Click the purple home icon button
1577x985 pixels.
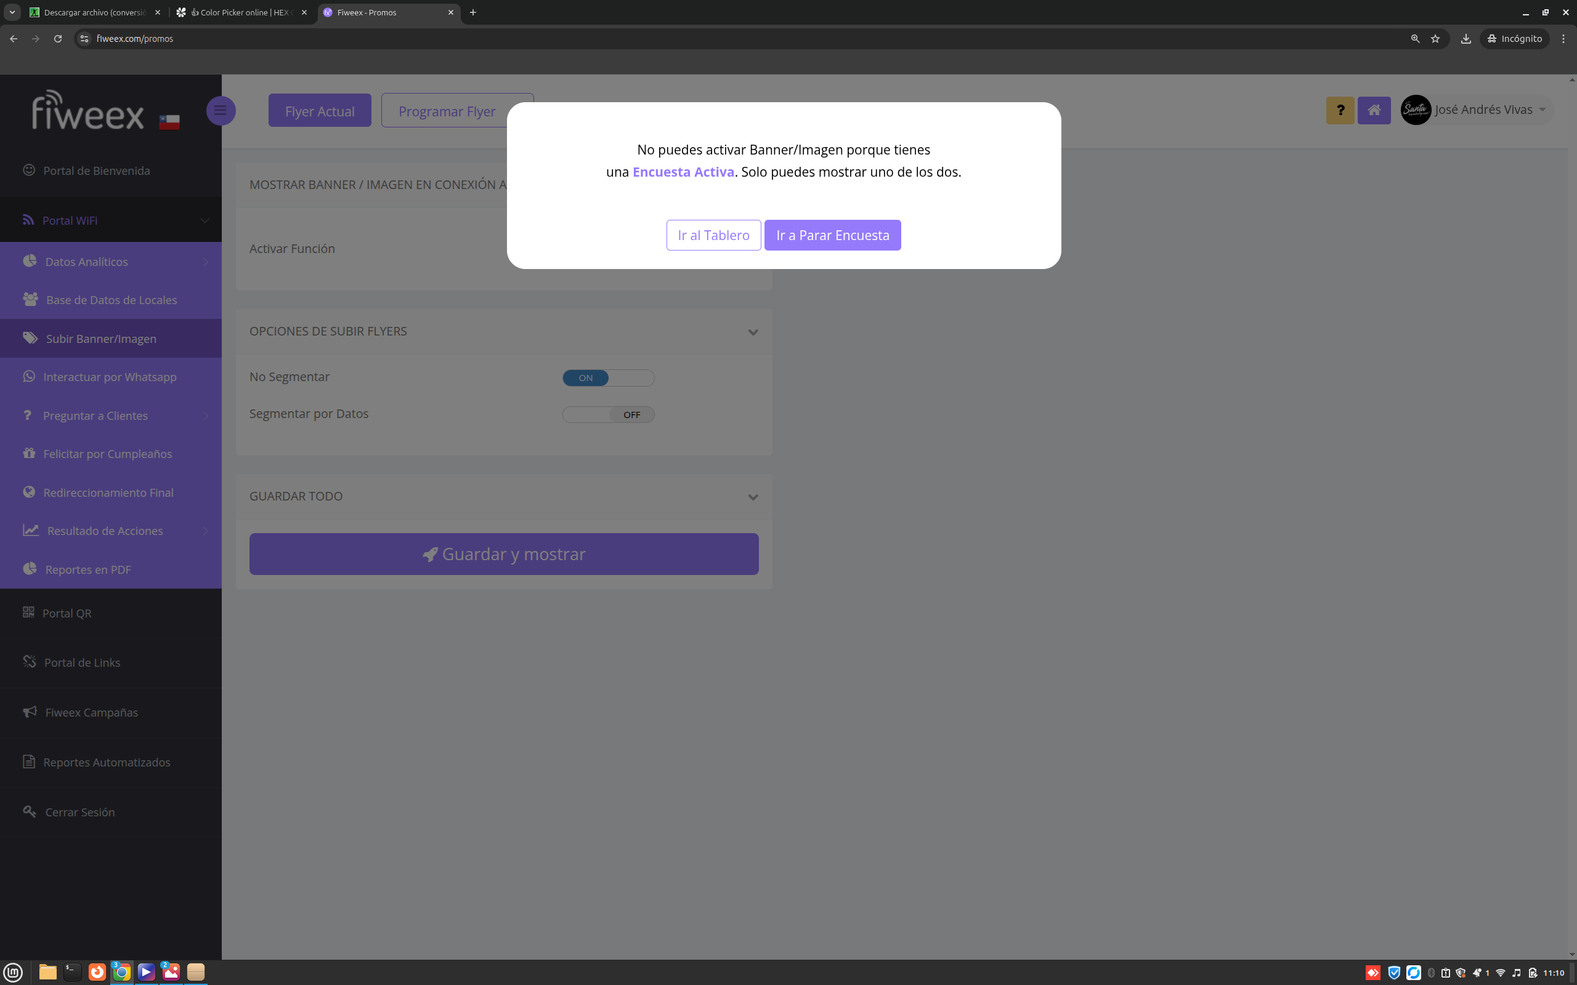pos(1374,110)
